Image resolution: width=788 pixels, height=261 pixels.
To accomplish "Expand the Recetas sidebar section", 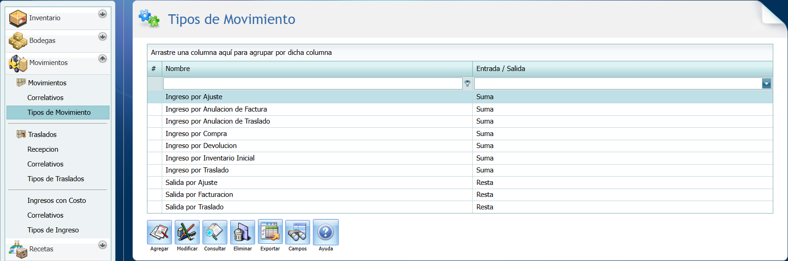I will coord(103,245).
